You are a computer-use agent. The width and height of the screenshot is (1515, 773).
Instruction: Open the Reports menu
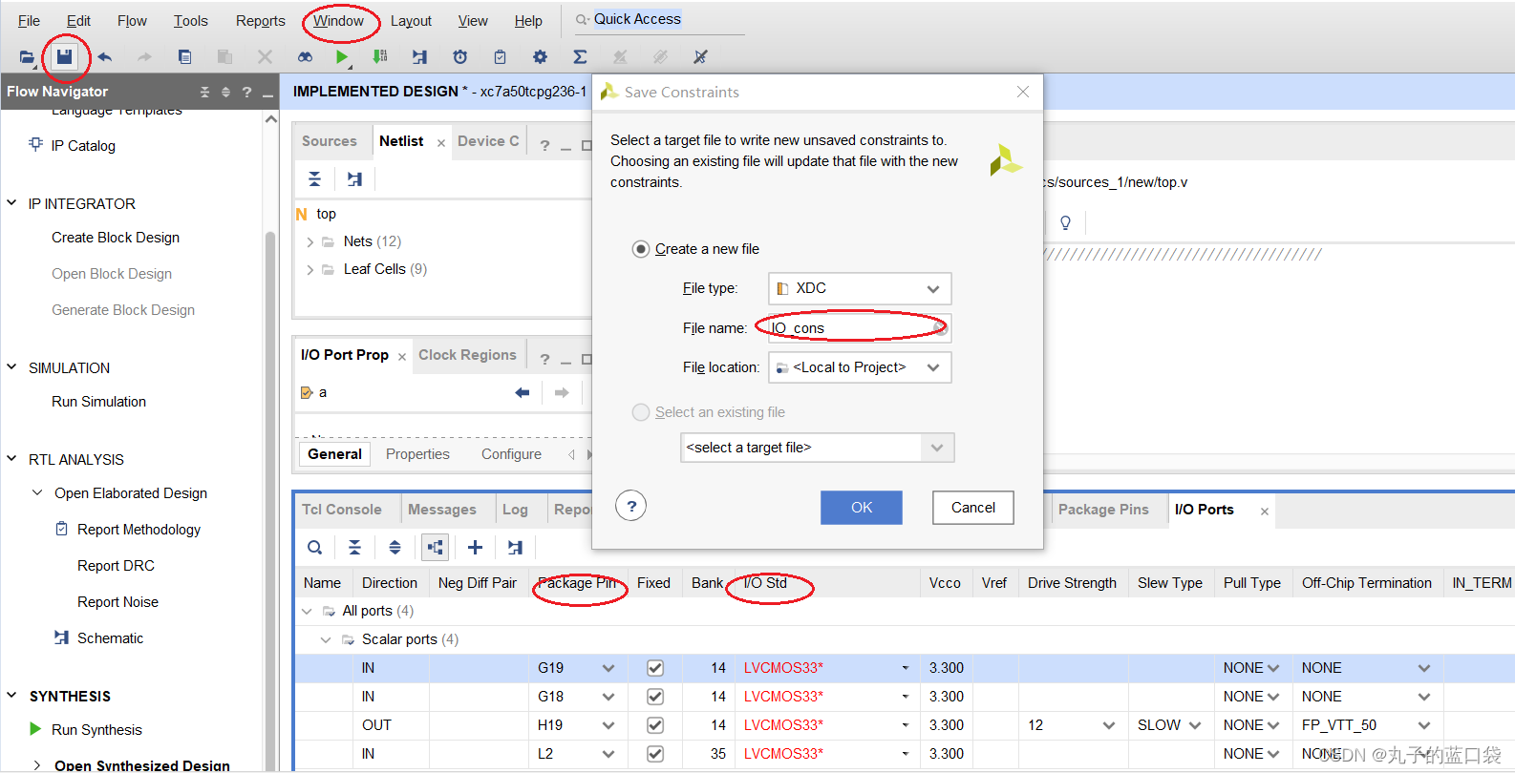click(260, 21)
